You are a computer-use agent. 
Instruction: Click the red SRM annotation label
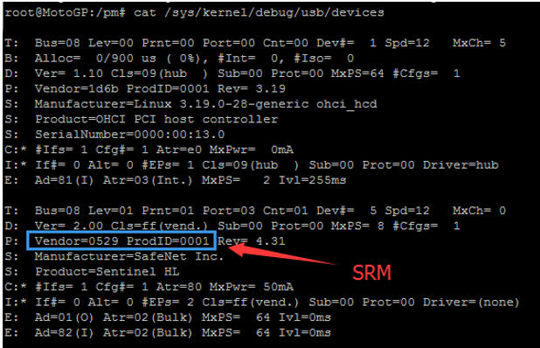372,273
